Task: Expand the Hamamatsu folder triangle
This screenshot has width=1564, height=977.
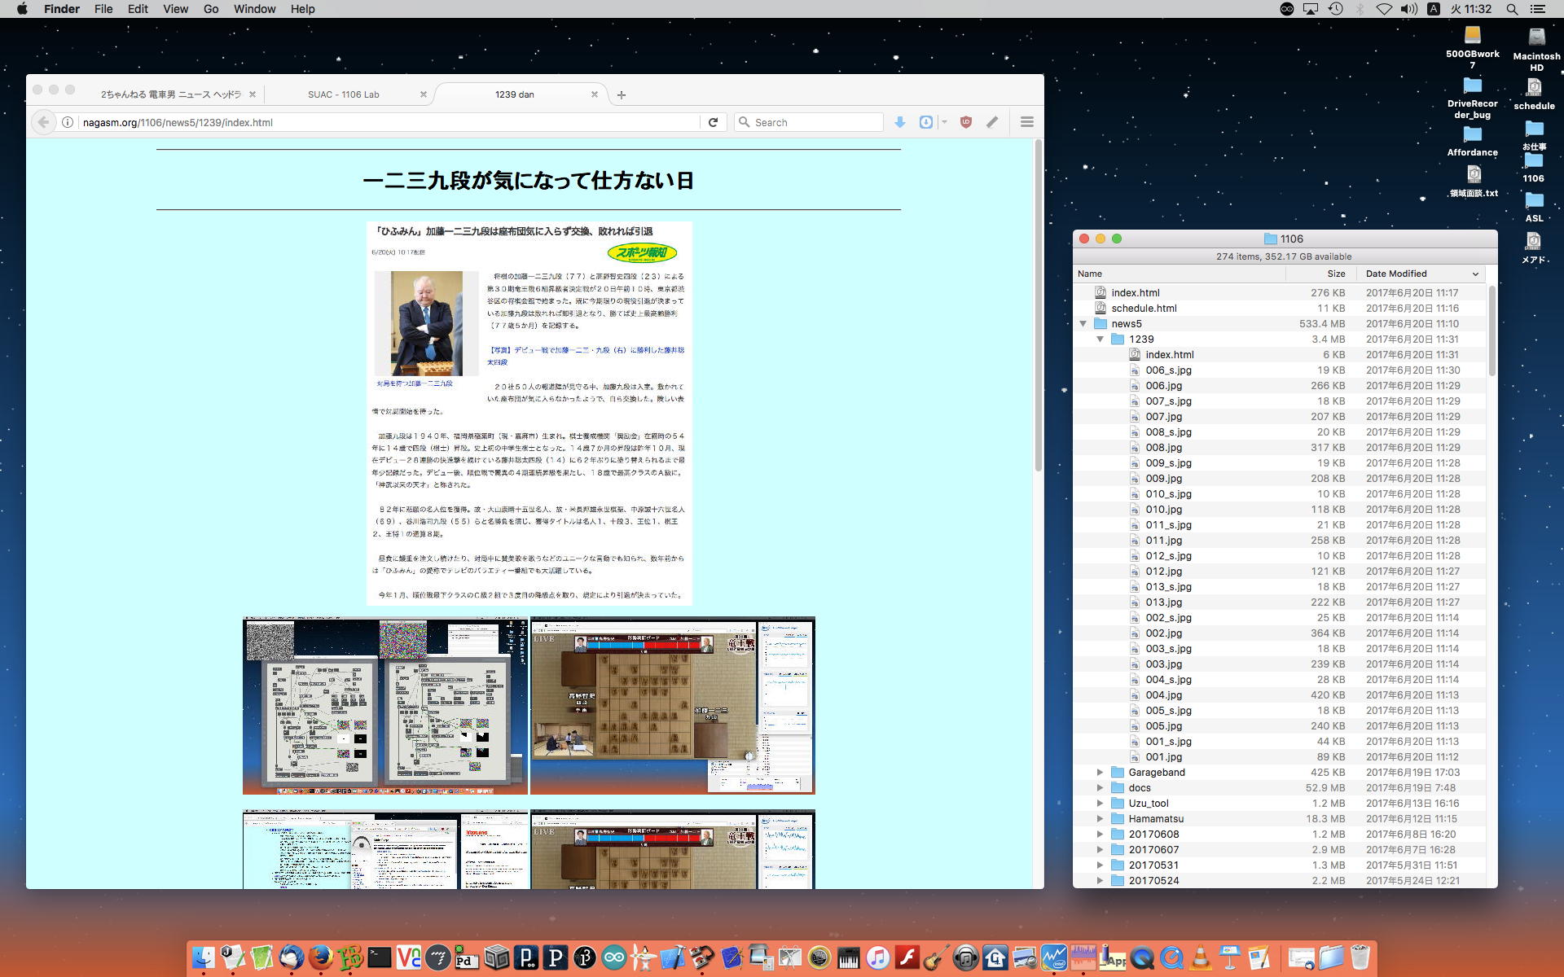Action: [x=1100, y=819]
